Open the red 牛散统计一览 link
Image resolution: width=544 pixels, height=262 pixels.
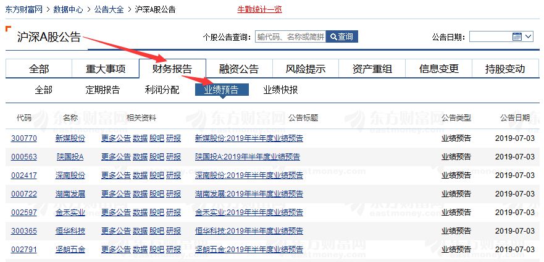click(x=259, y=9)
